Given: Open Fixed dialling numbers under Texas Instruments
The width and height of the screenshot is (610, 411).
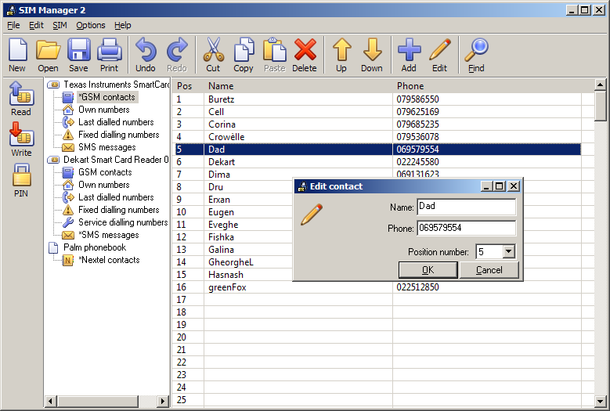Looking at the screenshot, I should point(119,135).
